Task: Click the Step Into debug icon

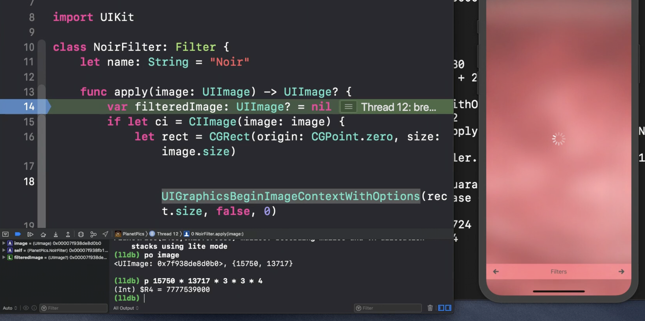Action: coord(56,234)
